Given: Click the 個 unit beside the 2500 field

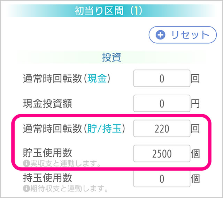Looking at the screenshot, I should (x=195, y=154).
